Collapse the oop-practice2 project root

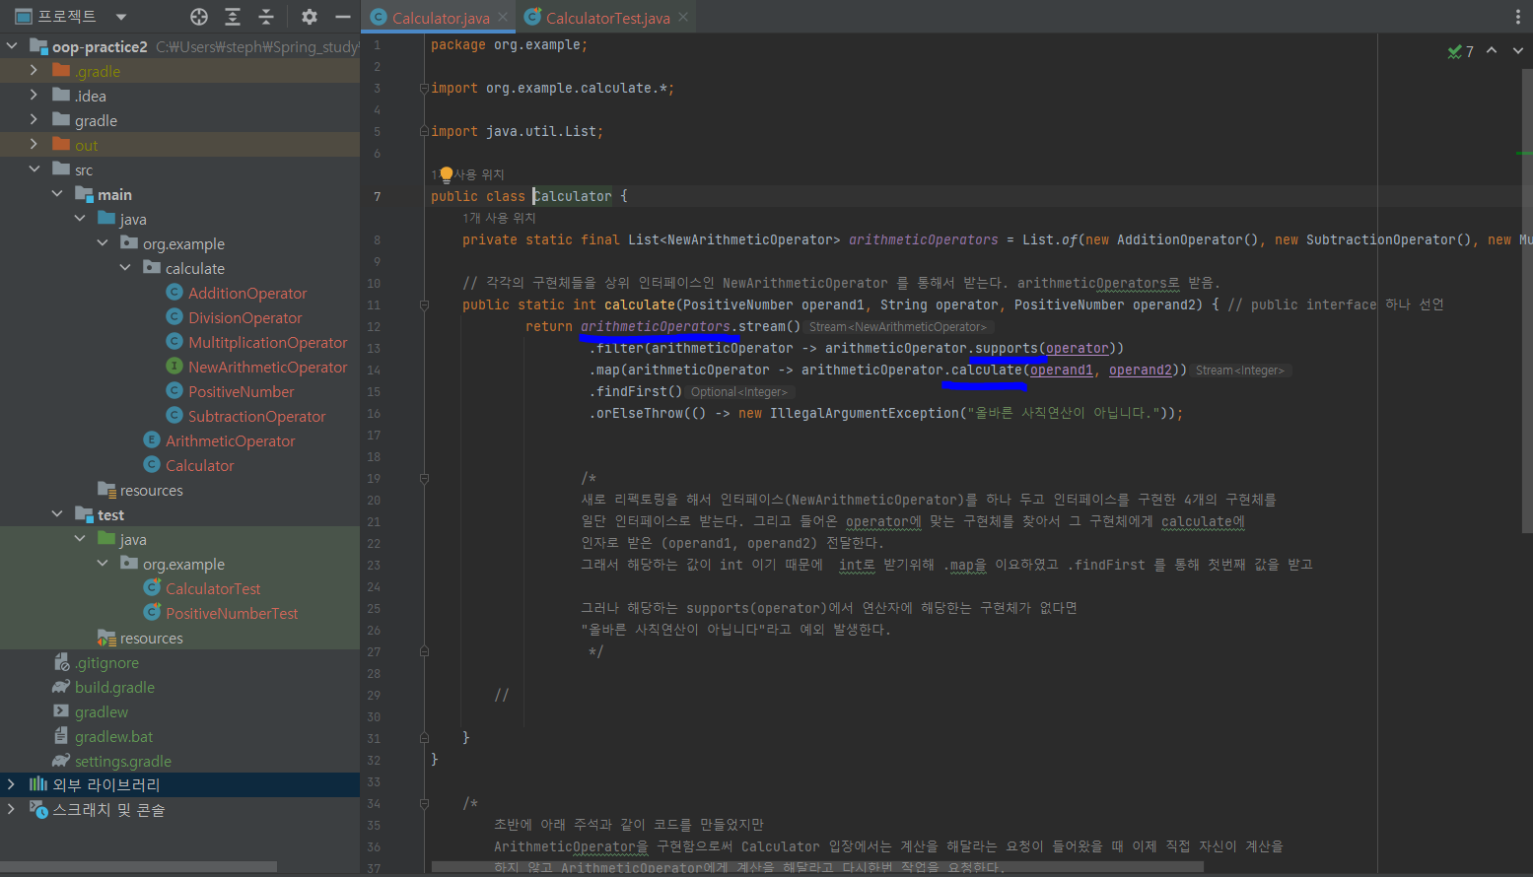[x=12, y=46]
